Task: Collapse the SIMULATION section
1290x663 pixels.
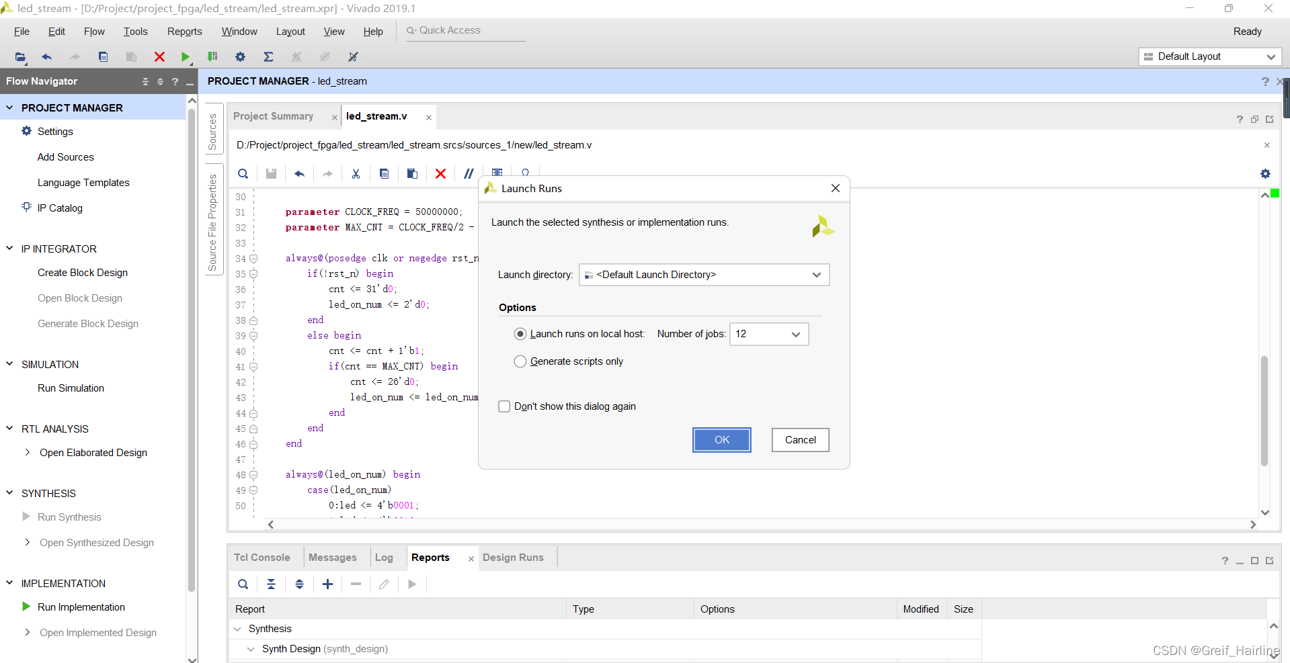Action: point(9,364)
